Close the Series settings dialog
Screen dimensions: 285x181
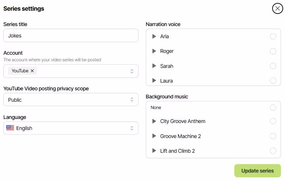(x=277, y=8)
